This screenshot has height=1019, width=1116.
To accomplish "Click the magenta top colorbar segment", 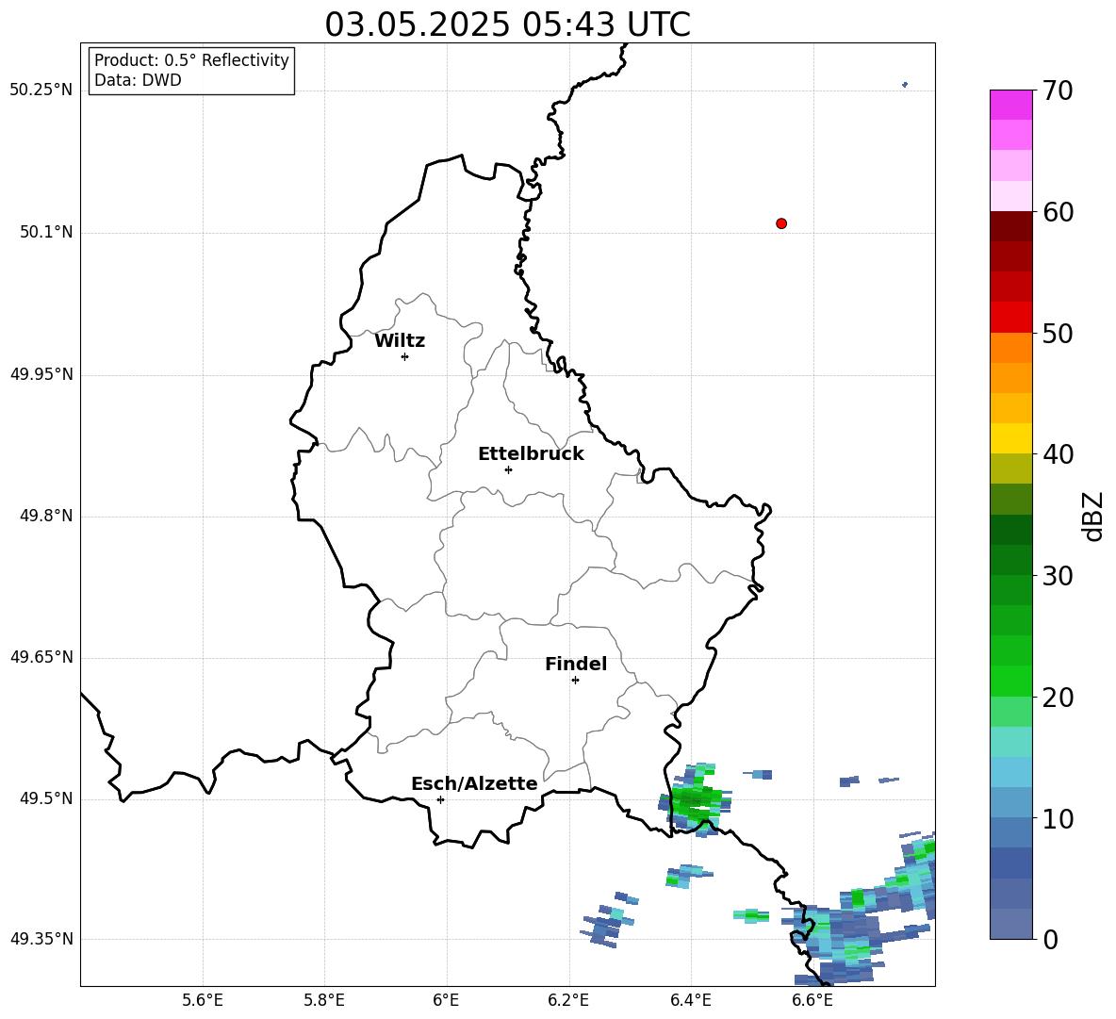I will click(x=1010, y=106).
